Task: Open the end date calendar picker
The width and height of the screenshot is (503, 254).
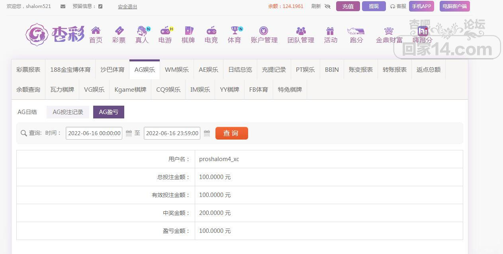Action: tap(207, 133)
